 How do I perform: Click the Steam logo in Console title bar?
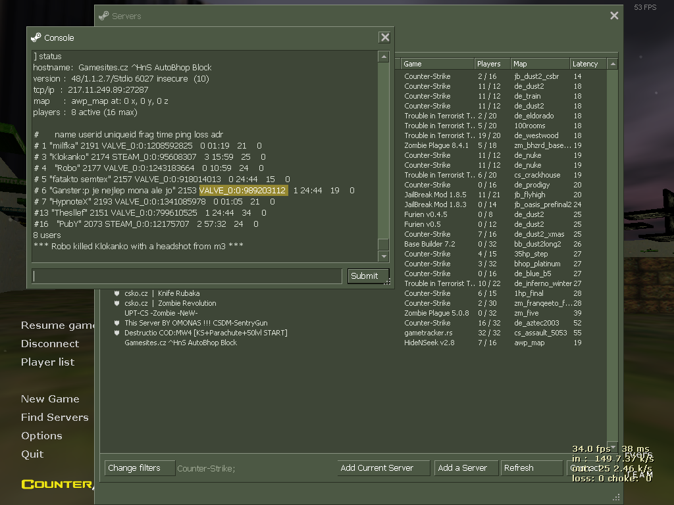tap(36, 37)
